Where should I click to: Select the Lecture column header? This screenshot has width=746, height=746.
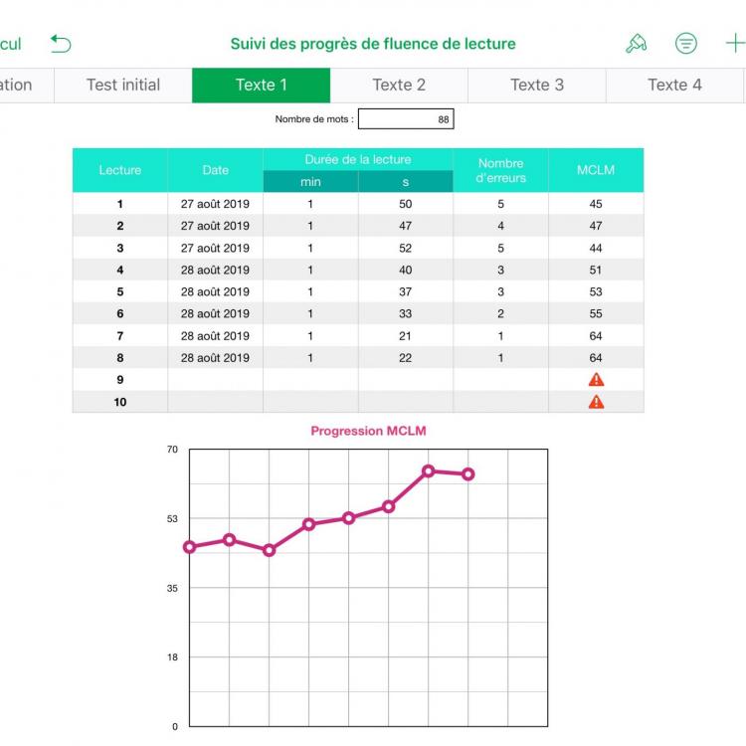[120, 170]
